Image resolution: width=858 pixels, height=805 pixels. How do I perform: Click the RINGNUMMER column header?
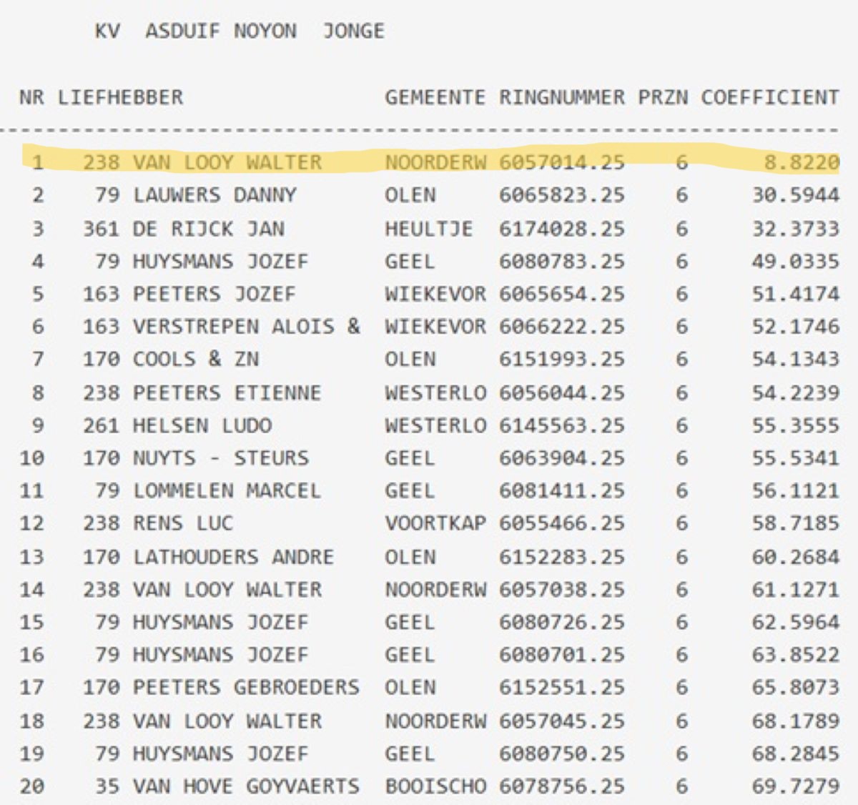click(561, 97)
